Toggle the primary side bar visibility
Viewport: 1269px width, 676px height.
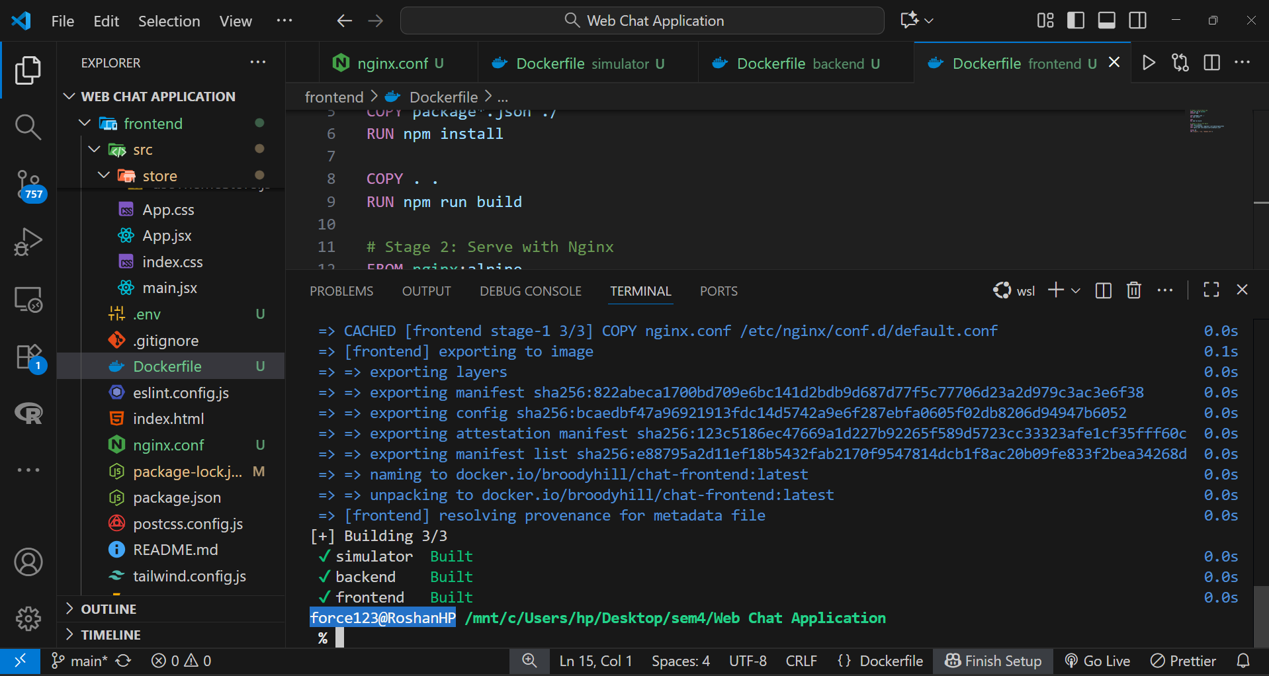(x=1076, y=21)
